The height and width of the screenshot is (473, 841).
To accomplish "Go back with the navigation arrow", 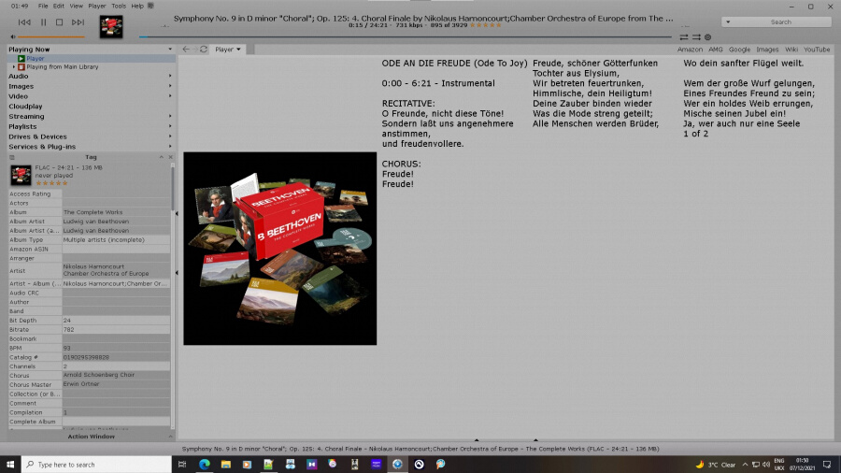I will (186, 50).
